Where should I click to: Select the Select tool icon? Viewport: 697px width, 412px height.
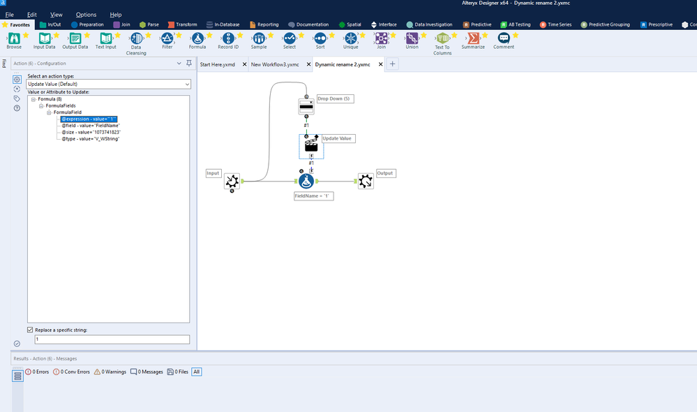click(290, 38)
